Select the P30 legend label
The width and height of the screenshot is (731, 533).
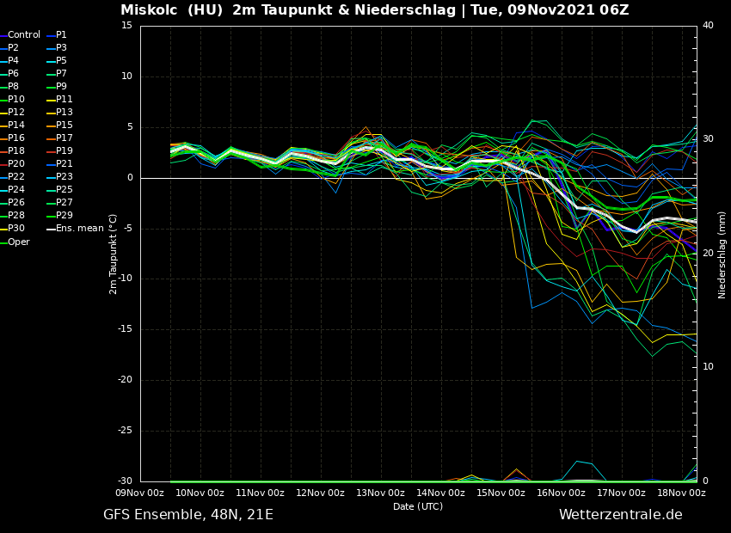[x=16, y=229]
